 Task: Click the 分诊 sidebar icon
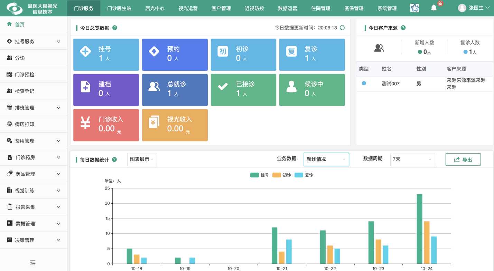pos(9,58)
